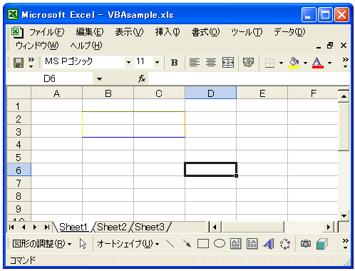Click the fx insert function button

[142, 78]
